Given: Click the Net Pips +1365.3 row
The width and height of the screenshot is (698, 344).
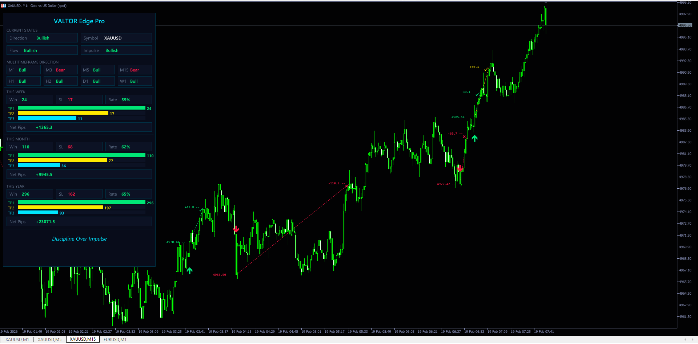Looking at the screenshot, I should 79,127.
